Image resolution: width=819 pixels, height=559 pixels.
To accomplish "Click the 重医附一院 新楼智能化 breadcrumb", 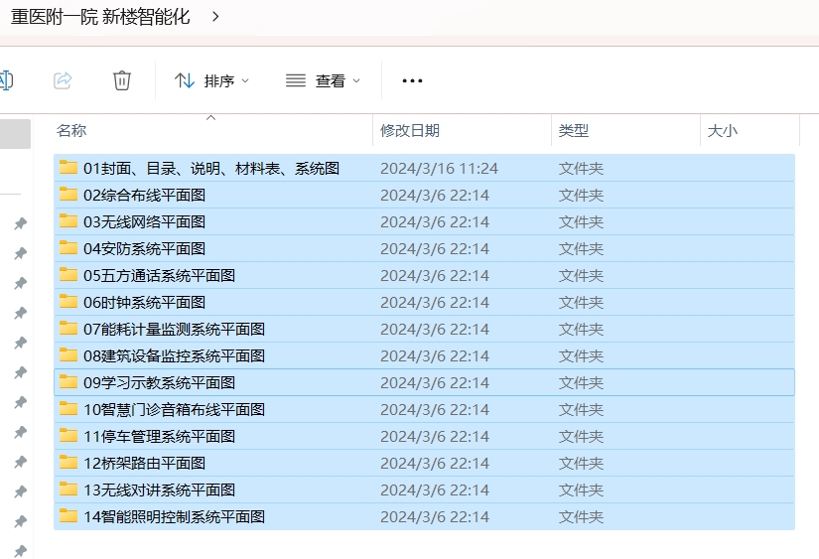I will (100, 17).
